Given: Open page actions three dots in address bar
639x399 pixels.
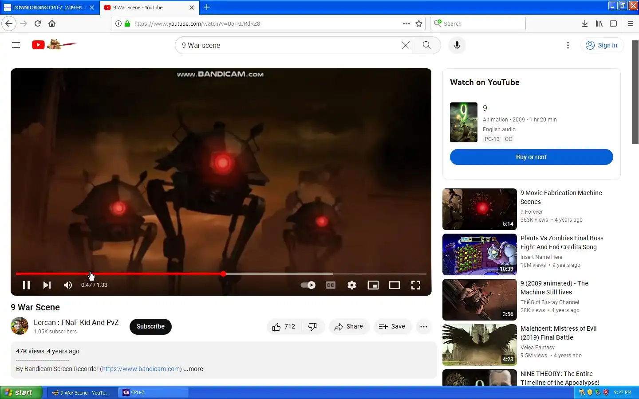Looking at the screenshot, I should tap(406, 23).
